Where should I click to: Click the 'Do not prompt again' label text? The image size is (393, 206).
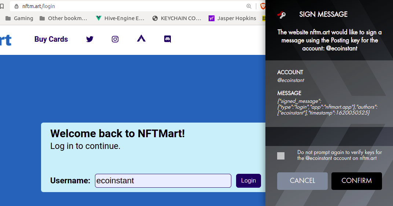[339, 155]
